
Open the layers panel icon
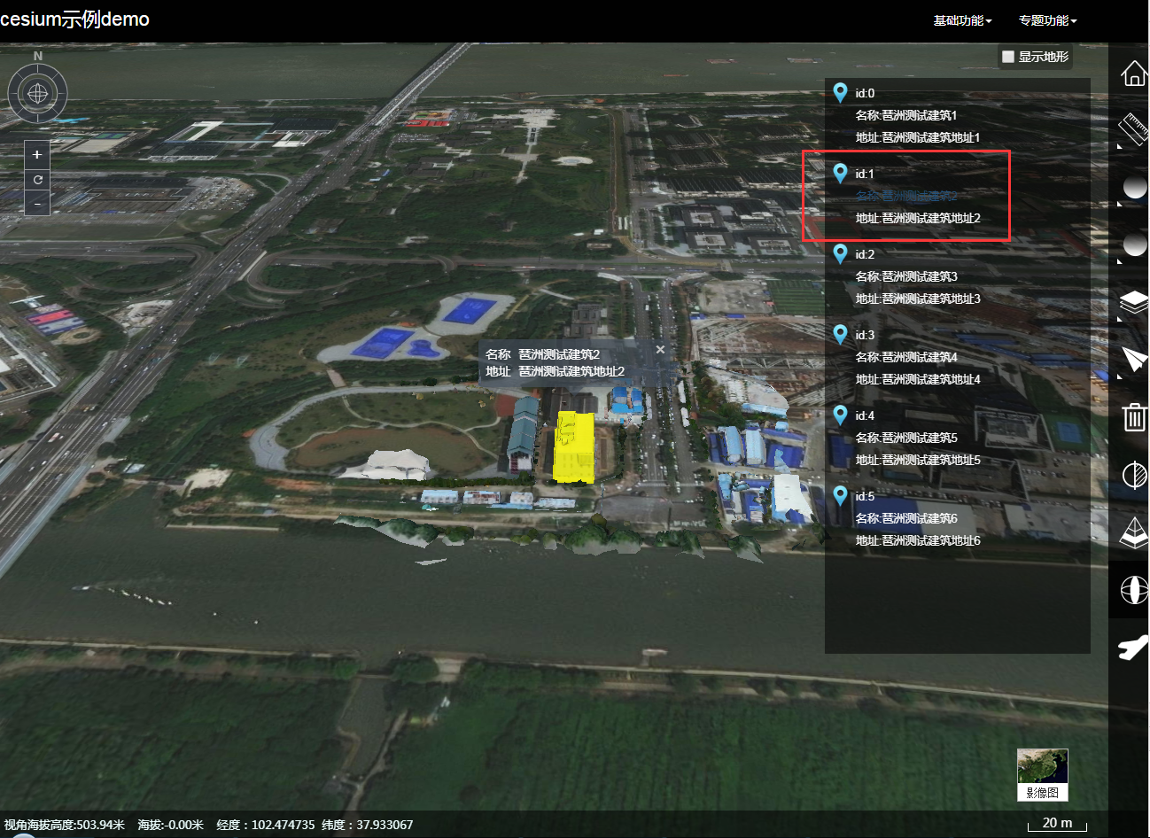click(x=1134, y=303)
